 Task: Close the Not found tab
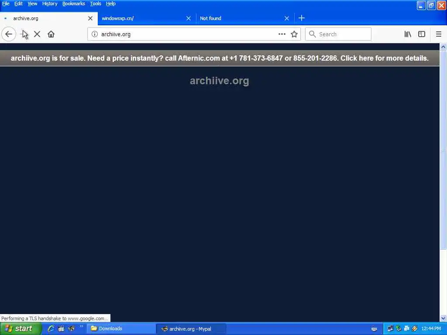click(x=287, y=18)
